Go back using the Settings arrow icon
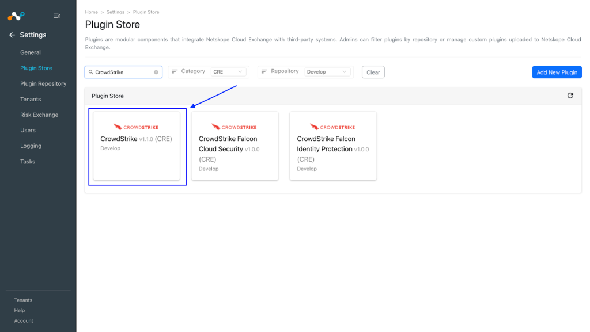 (12, 35)
